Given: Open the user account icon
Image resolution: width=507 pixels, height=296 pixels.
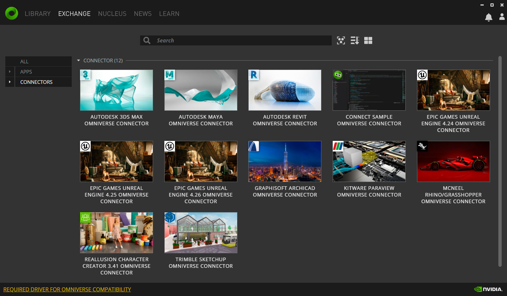Looking at the screenshot, I should point(502,17).
